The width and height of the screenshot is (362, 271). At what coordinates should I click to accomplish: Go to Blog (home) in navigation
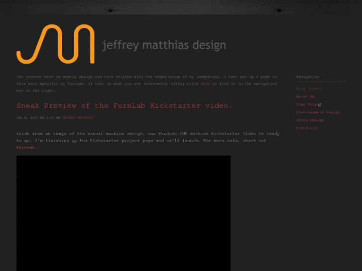coord(309,89)
